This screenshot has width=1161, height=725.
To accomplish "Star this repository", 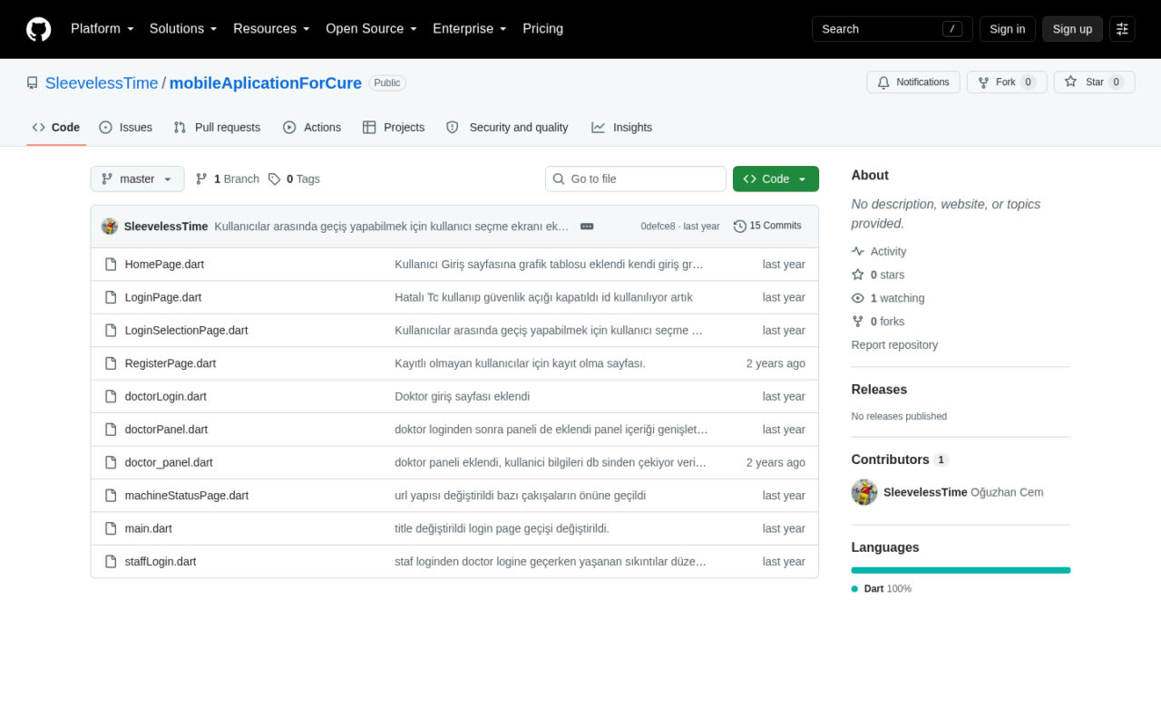I will coord(1094,82).
